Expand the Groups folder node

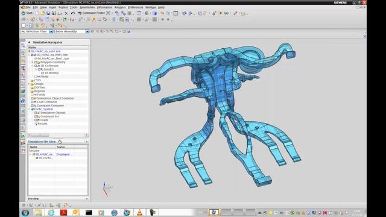pos(29,84)
